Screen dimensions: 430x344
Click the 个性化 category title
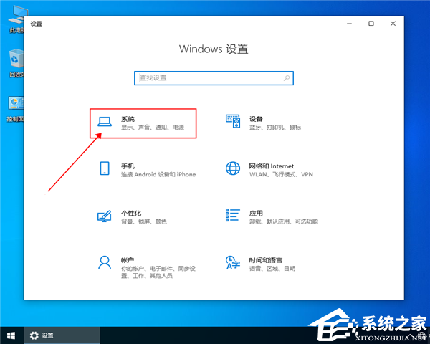131,213
